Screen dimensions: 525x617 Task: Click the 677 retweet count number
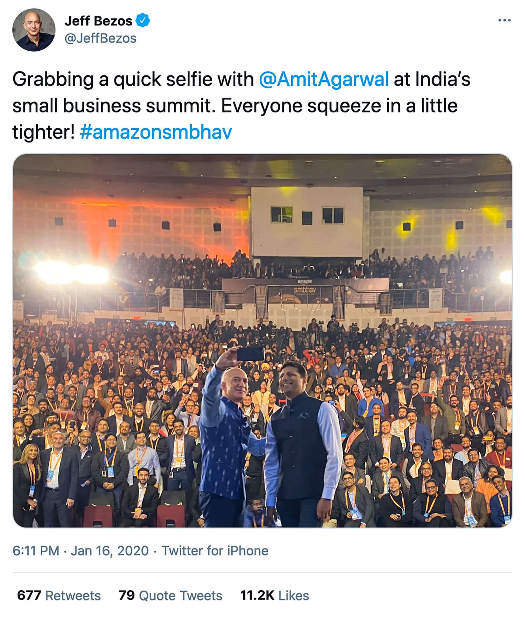[29, 595]
